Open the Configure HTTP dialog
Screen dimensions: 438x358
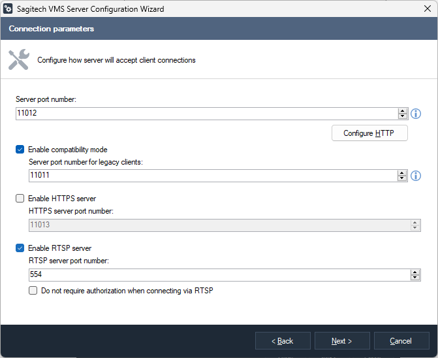click(369, 133)
